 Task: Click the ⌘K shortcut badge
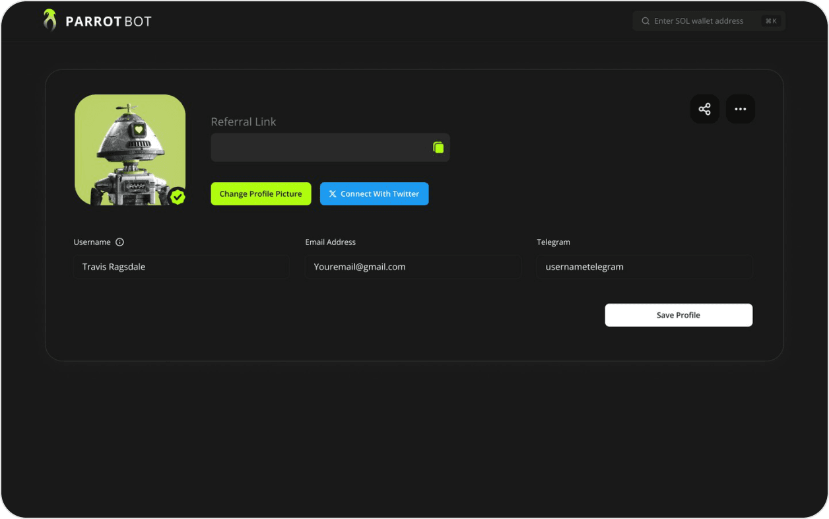point(770,21)
